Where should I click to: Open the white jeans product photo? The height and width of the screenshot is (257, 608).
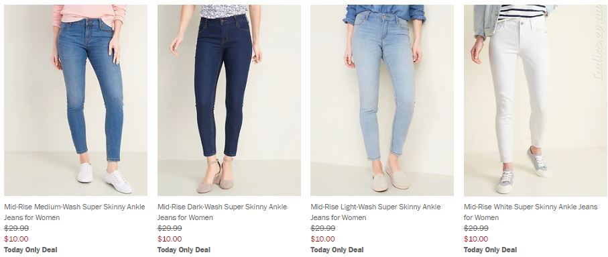point(535,100)
